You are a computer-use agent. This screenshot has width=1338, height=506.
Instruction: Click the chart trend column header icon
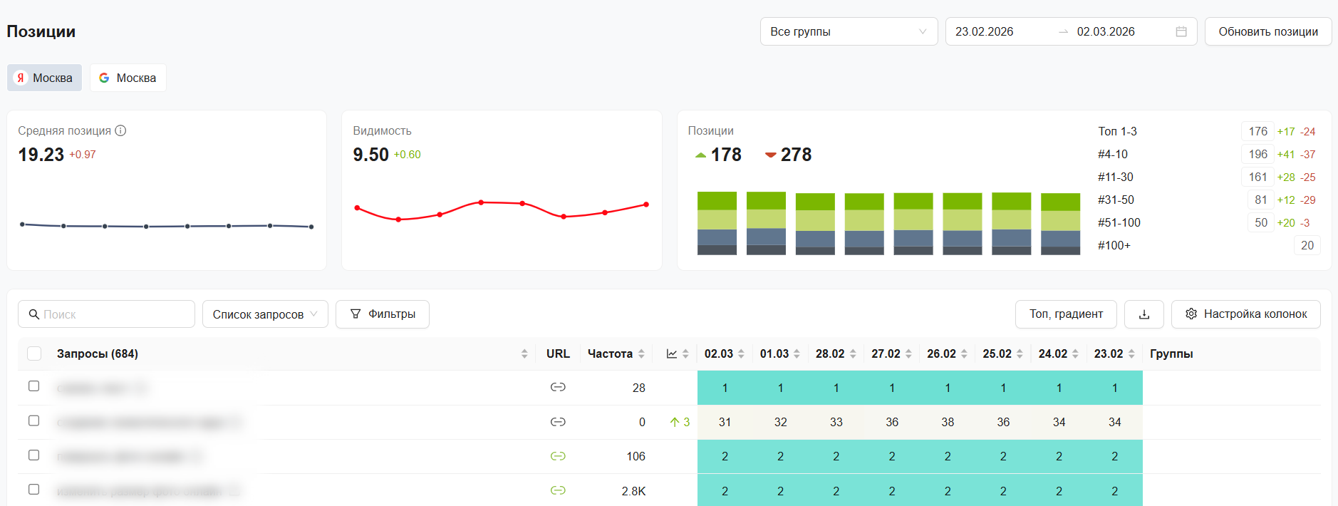pos(672,353)
